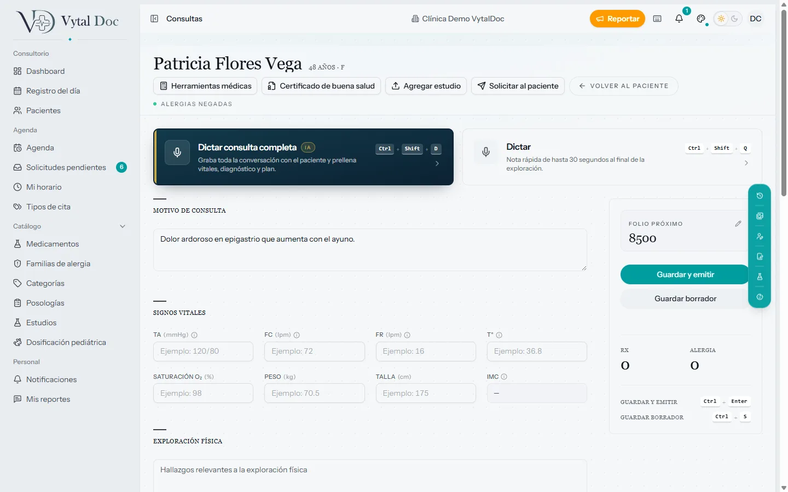Collapse the Catálogo section chevron
This screenshot has height=492, width=788.
click(123, 226)
